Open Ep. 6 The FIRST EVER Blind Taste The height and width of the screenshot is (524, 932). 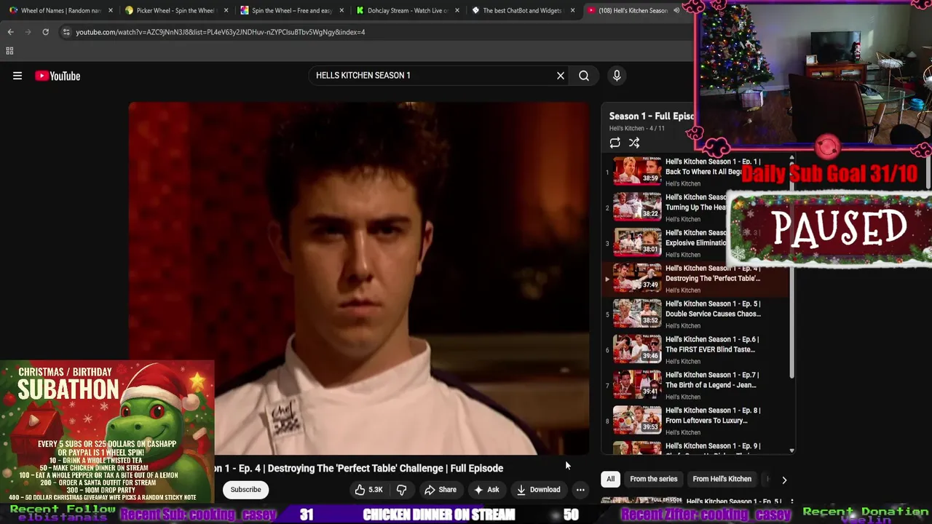(695, 349)
